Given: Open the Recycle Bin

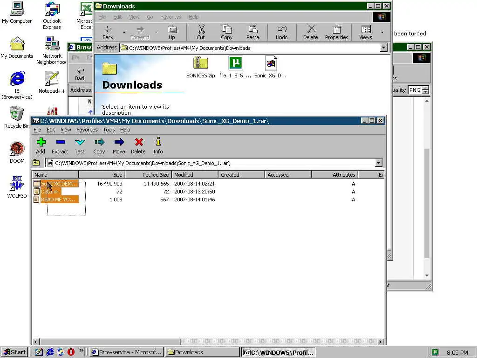Looking at the screenshot, I should 17,117.
